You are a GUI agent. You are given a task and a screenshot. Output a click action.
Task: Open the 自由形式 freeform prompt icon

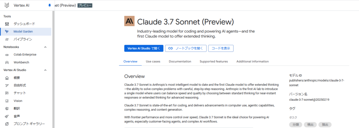point(7,86)
